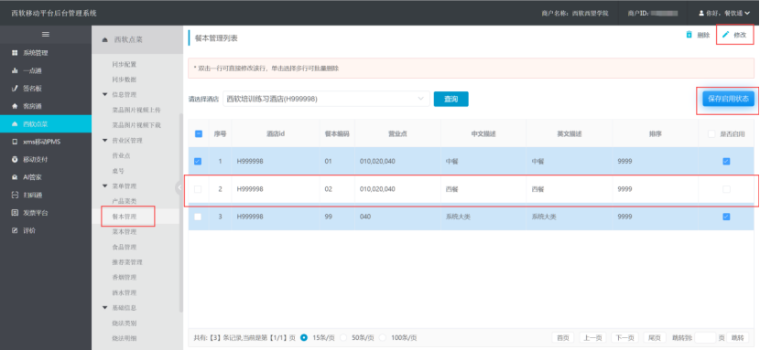The height and width of the screenshot is (350, 760).
Task: Click the hamburger menu icon above the sidebar
Action: tap(46, 35)
